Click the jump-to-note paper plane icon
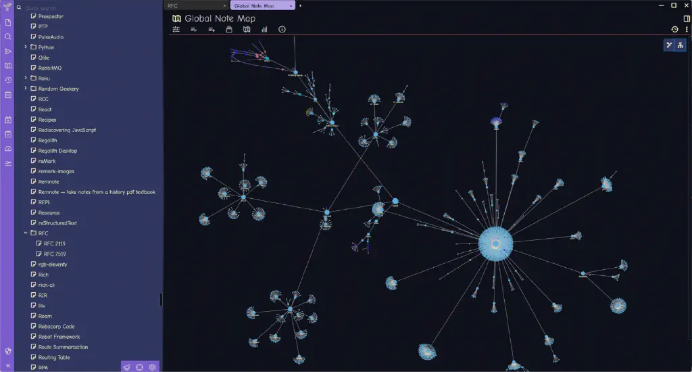692x372 pixels. (8, 51)
